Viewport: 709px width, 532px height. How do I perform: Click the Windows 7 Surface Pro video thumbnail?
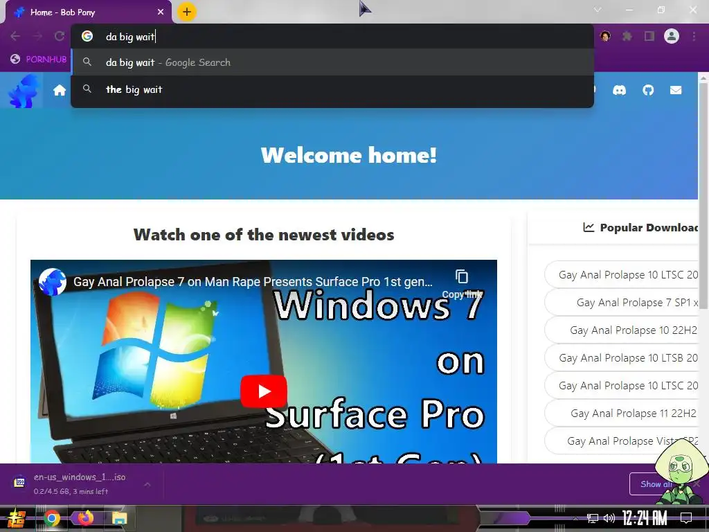point(264,362)
